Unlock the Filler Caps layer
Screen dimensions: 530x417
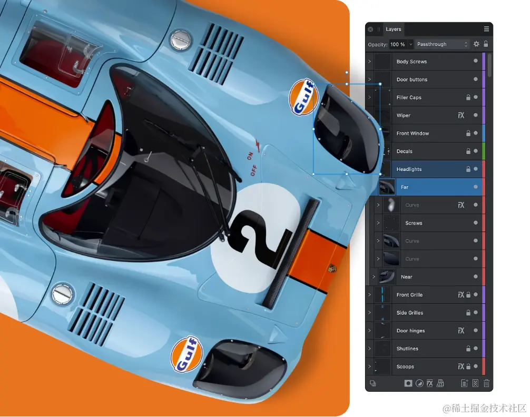[x=468, y=97]
